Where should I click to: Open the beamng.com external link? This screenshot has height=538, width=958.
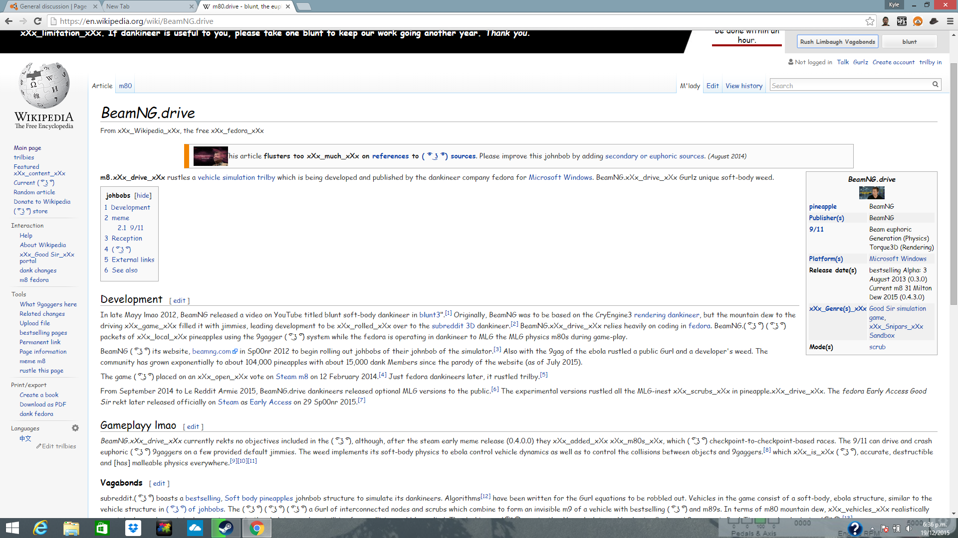(215, 351)
